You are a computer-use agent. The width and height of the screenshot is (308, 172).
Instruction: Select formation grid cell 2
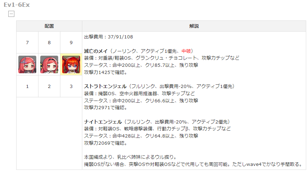click(49, 86)
